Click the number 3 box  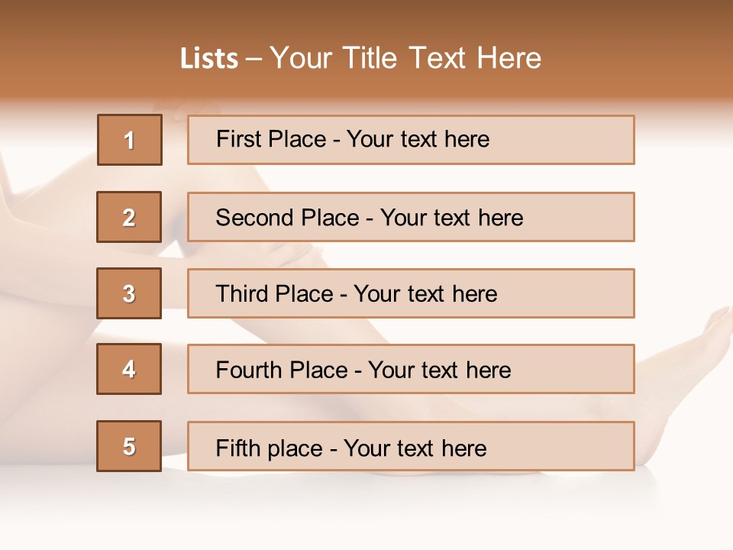pos(129,293)
